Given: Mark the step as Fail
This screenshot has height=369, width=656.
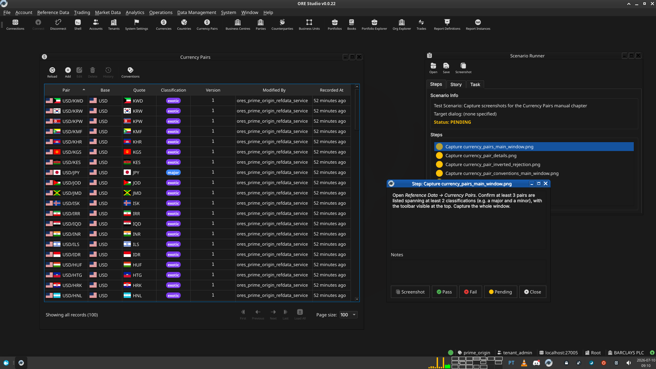Looking at the screenshot, I should point(470,292).
